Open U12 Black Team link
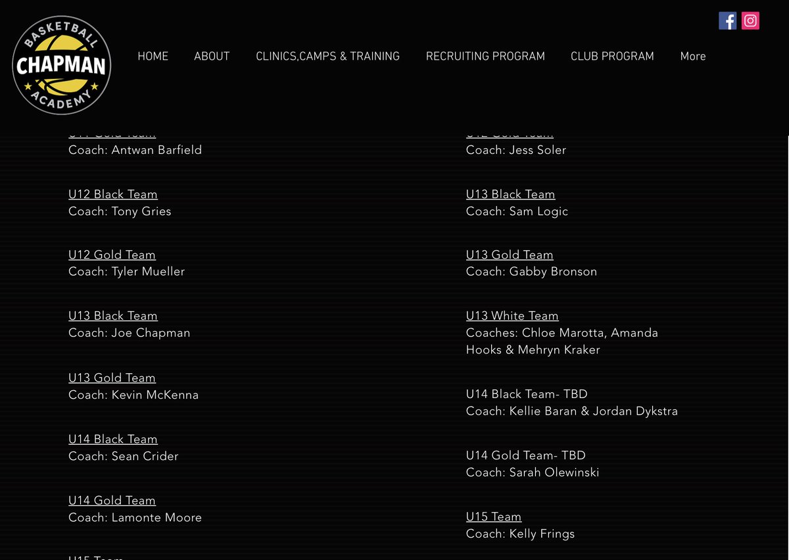Image resolution: width=789 pixels, height=560 pixels. (113, 194)
